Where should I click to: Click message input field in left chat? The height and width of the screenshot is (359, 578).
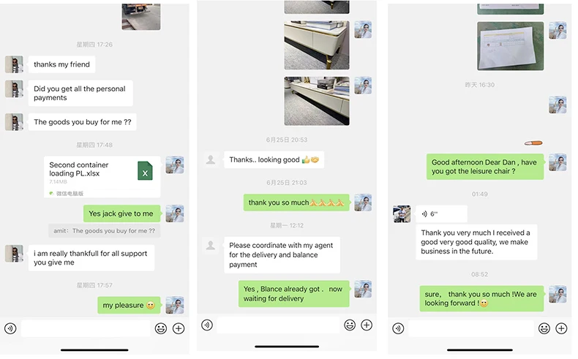pos(86,328)
